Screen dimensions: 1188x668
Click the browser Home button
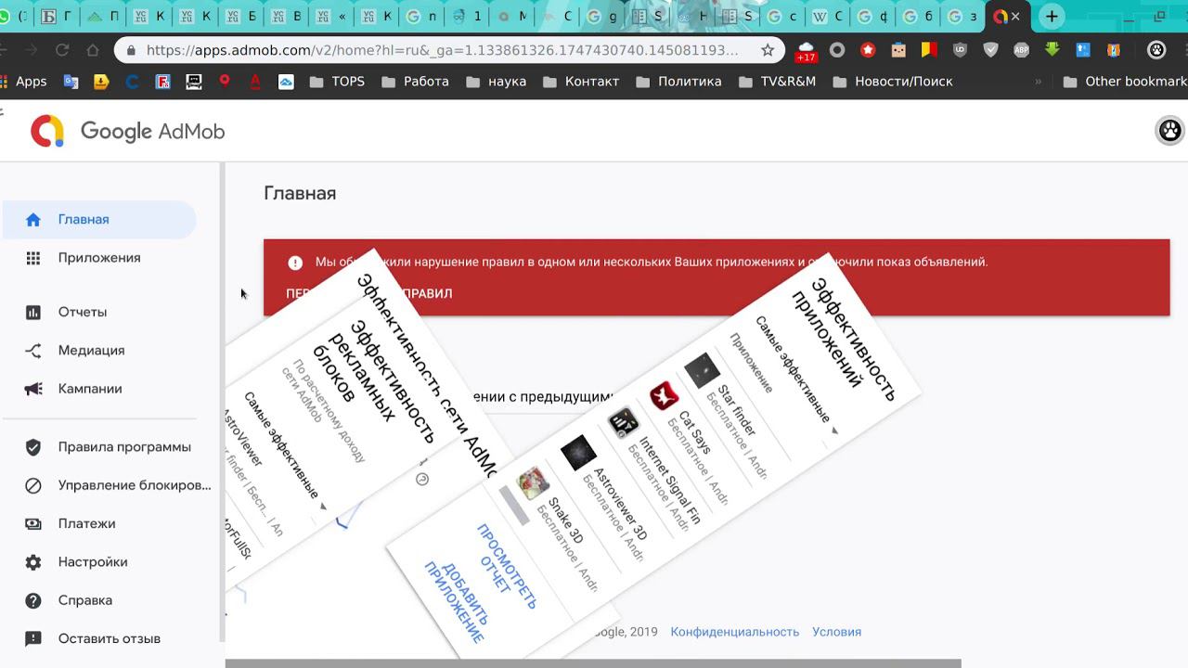[x=92, y=50]
